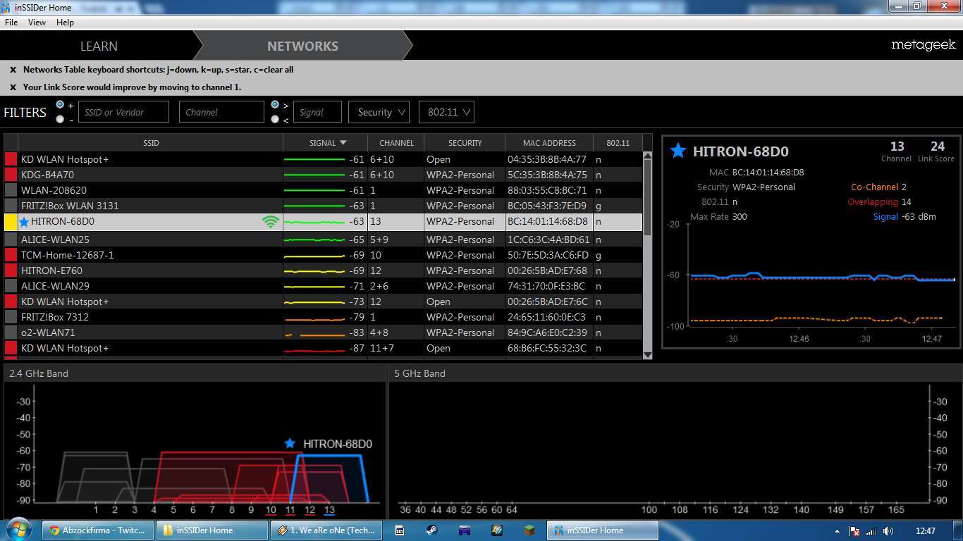
Task: Sort by the SIGNAL column header
Action: [x=325, y=143]
